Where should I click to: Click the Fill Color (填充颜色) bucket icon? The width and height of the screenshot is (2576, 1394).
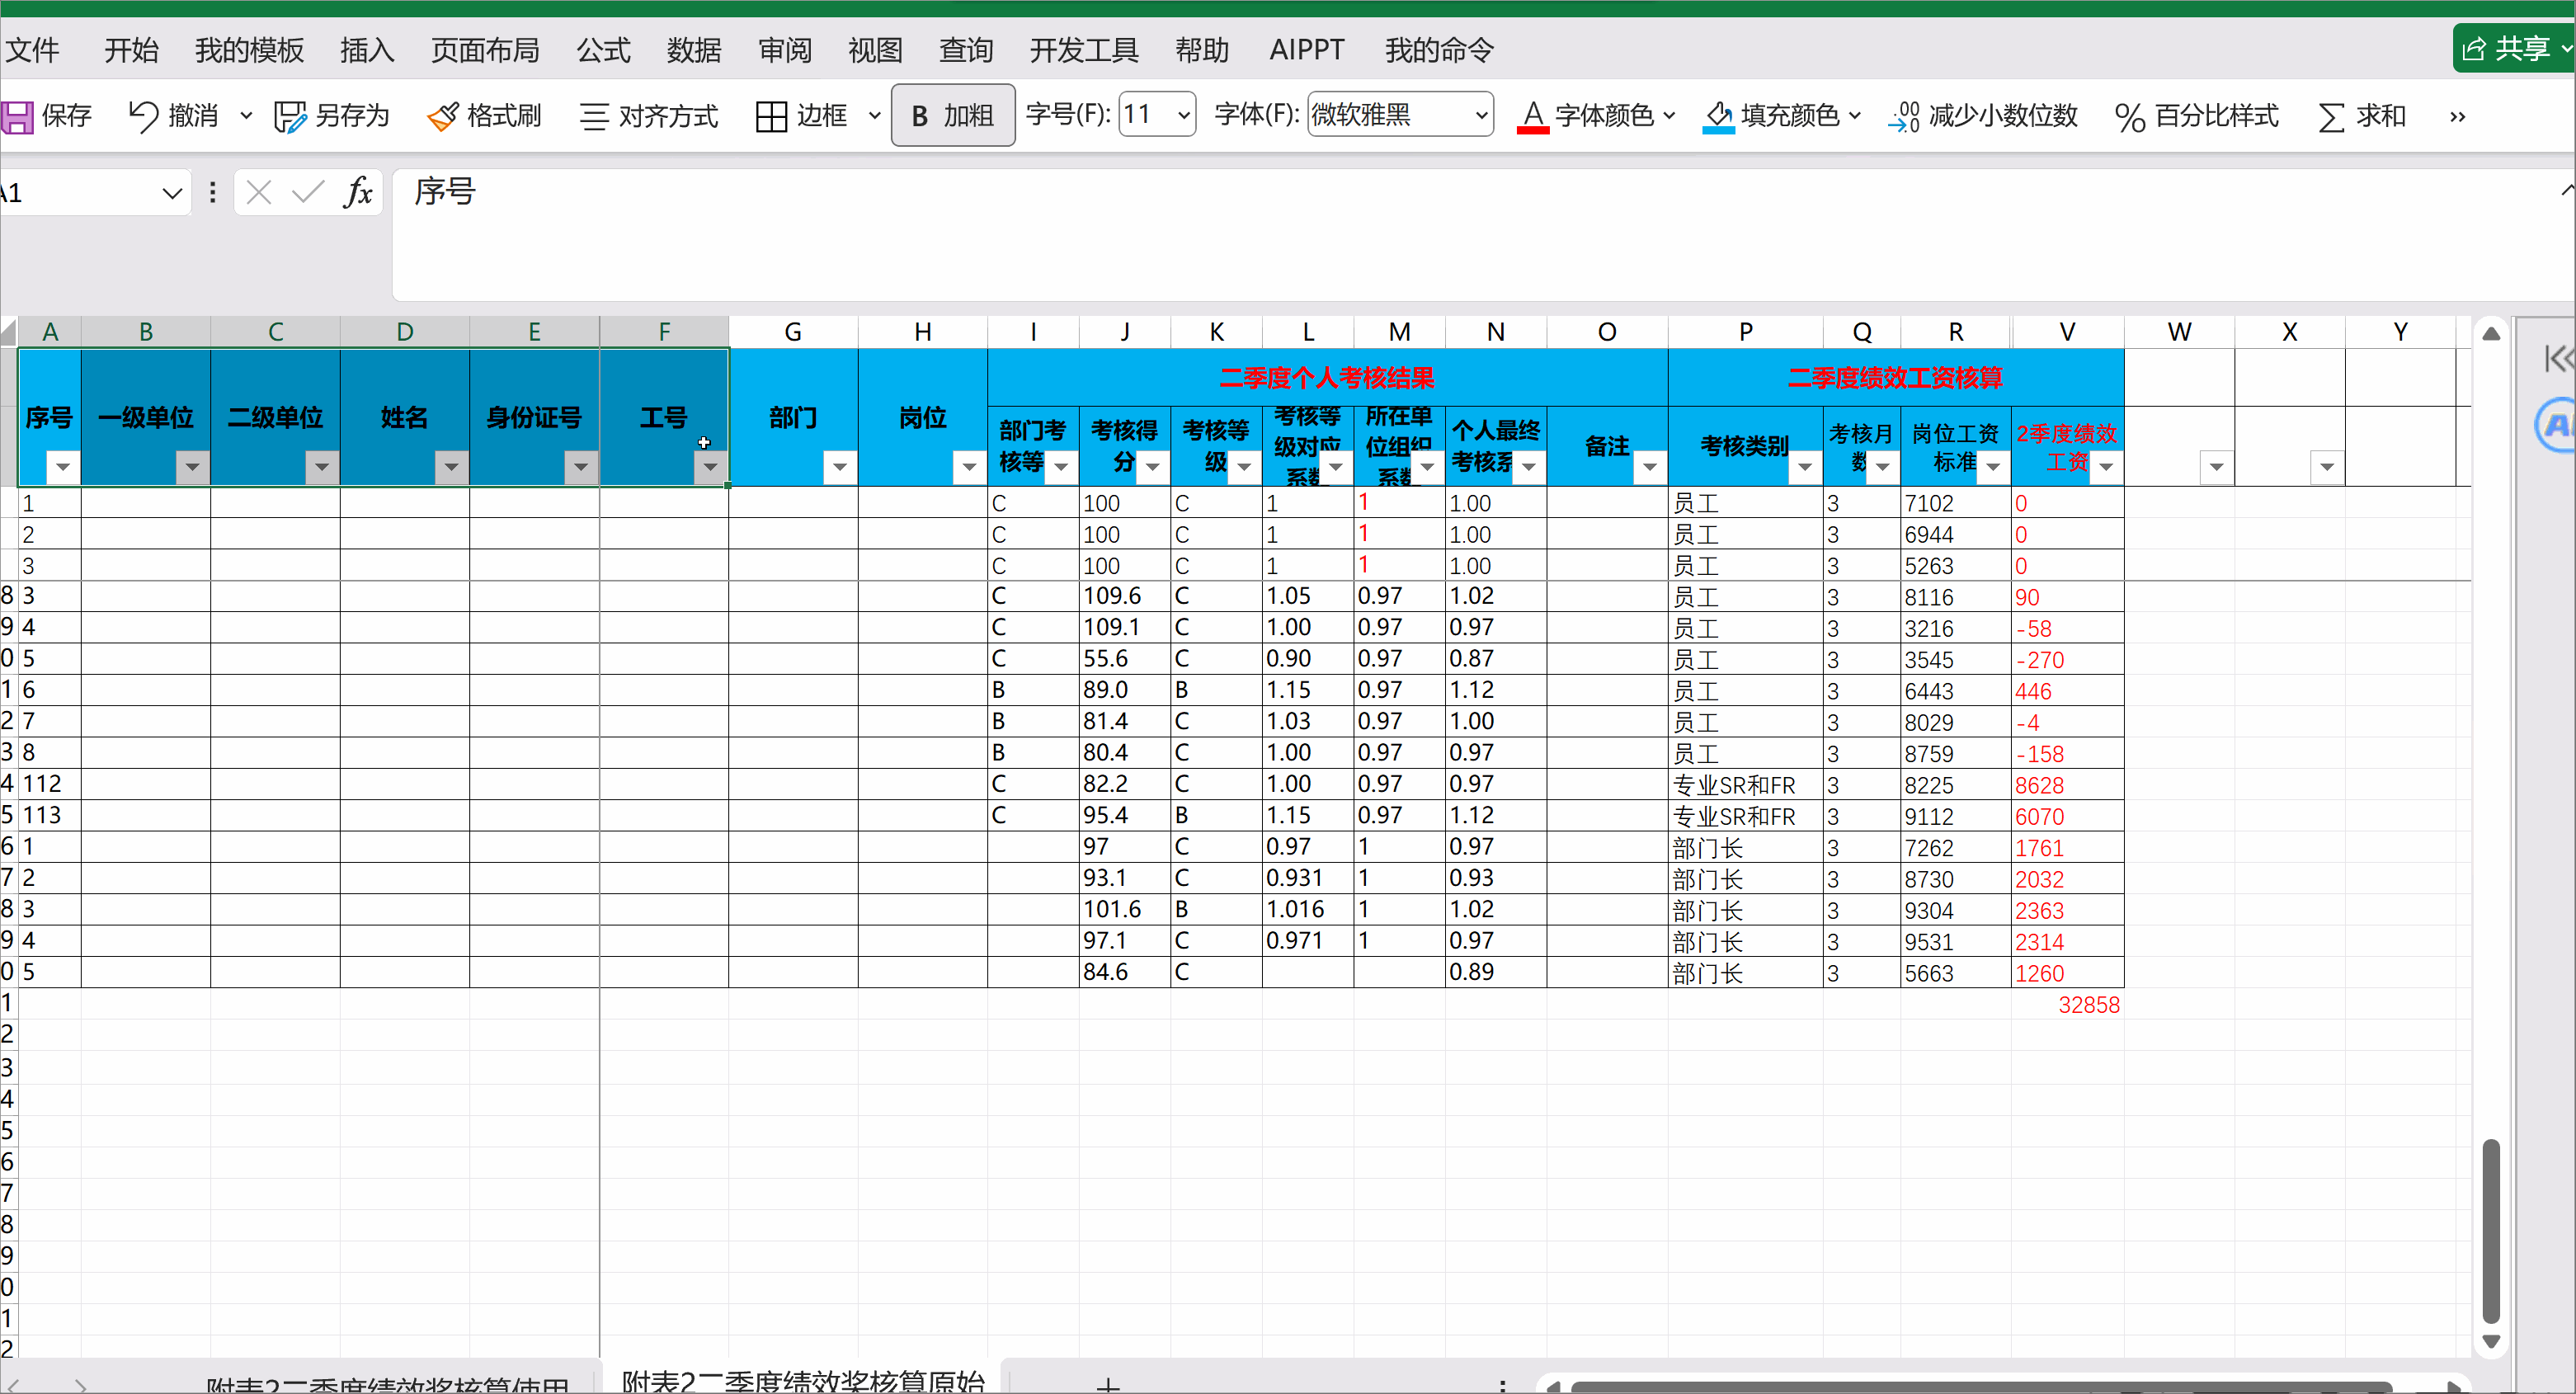pos(1718,116)
